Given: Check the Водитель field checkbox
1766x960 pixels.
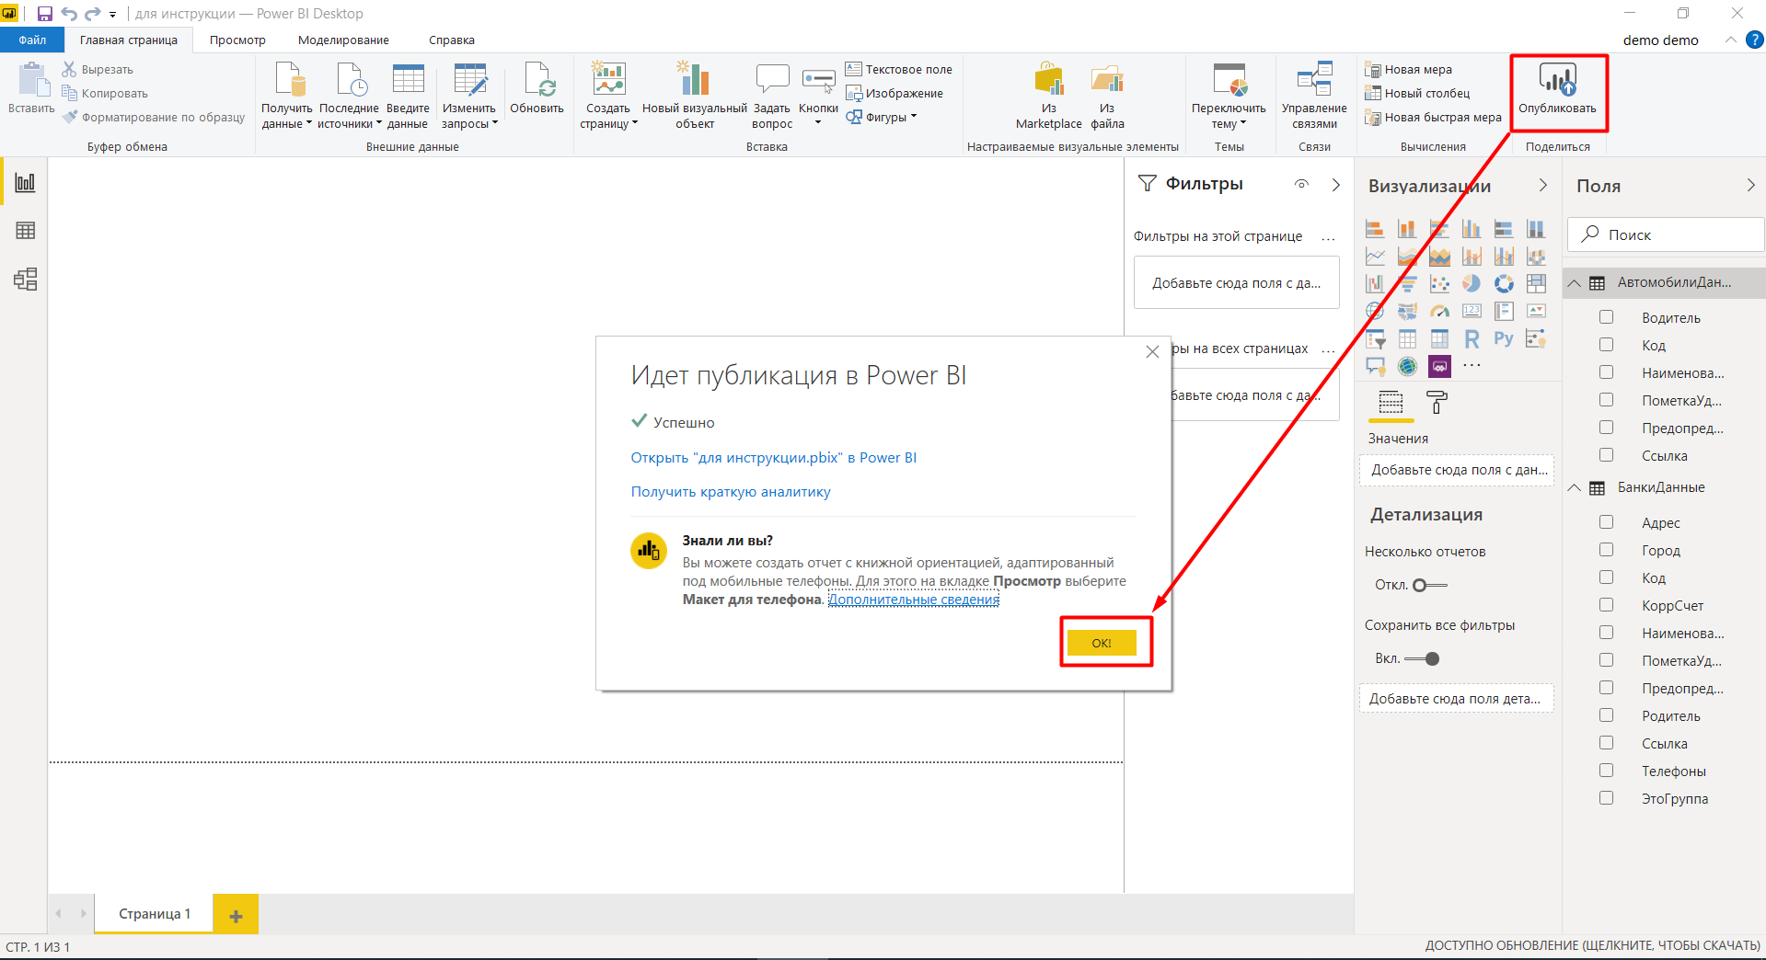Looking at the screenshot, I should (x=1606, y=317).
